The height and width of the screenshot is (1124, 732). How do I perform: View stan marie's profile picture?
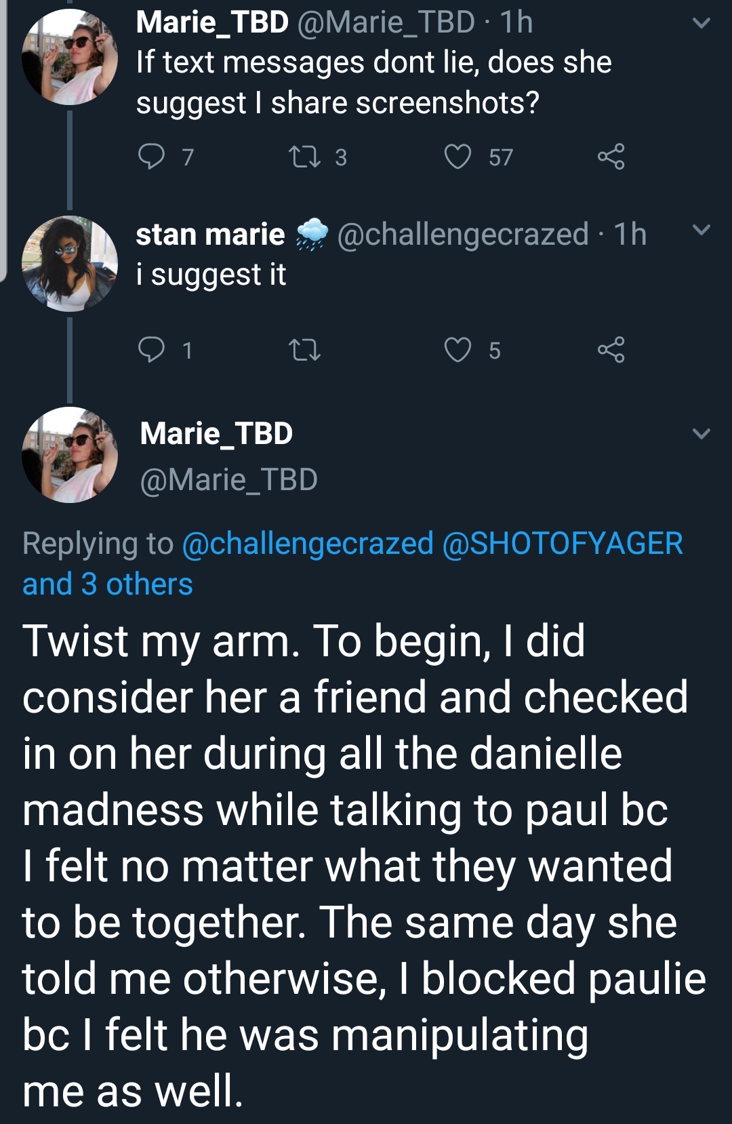tap(70, 264)
